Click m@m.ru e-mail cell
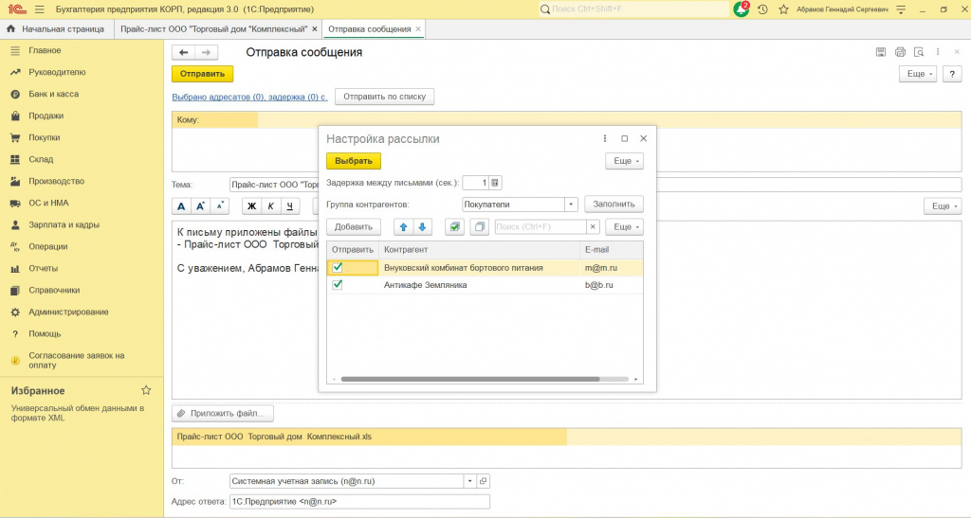The image size is (971, 518). [x=612, y=268]
